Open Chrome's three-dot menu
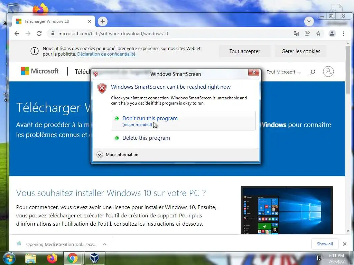354x265 pixels. [343, 33]
